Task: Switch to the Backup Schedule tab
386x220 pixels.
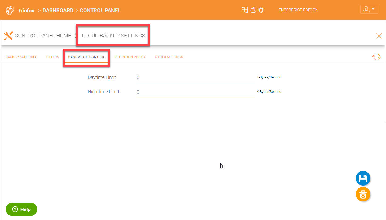Action: 21,57
